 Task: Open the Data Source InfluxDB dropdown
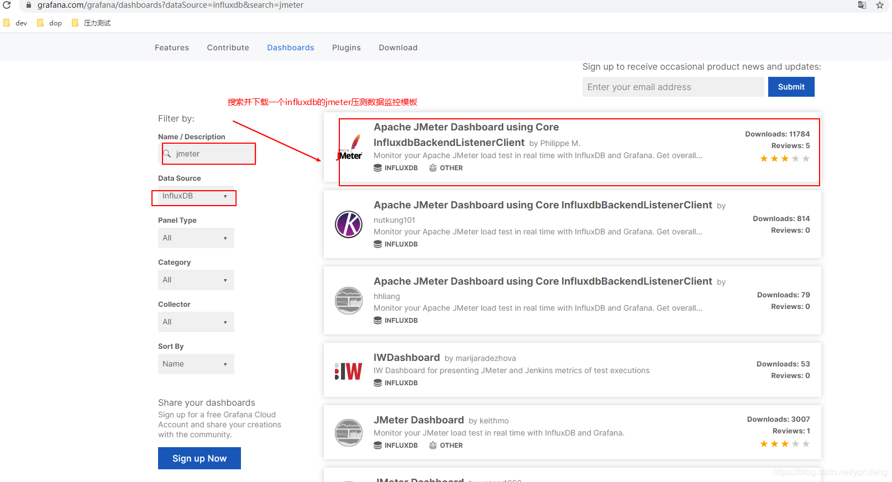pyautogui.click(x=196, y=196)
